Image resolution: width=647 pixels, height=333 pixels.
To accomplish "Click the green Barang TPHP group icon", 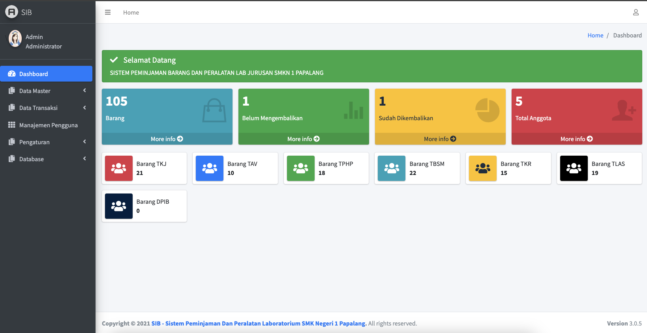I will pos(300,168).
